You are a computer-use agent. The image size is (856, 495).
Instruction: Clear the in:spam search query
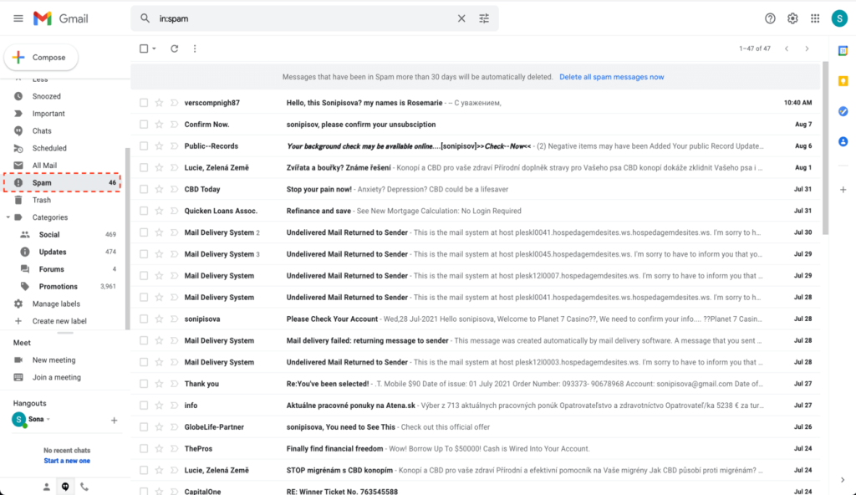point(461,17)
